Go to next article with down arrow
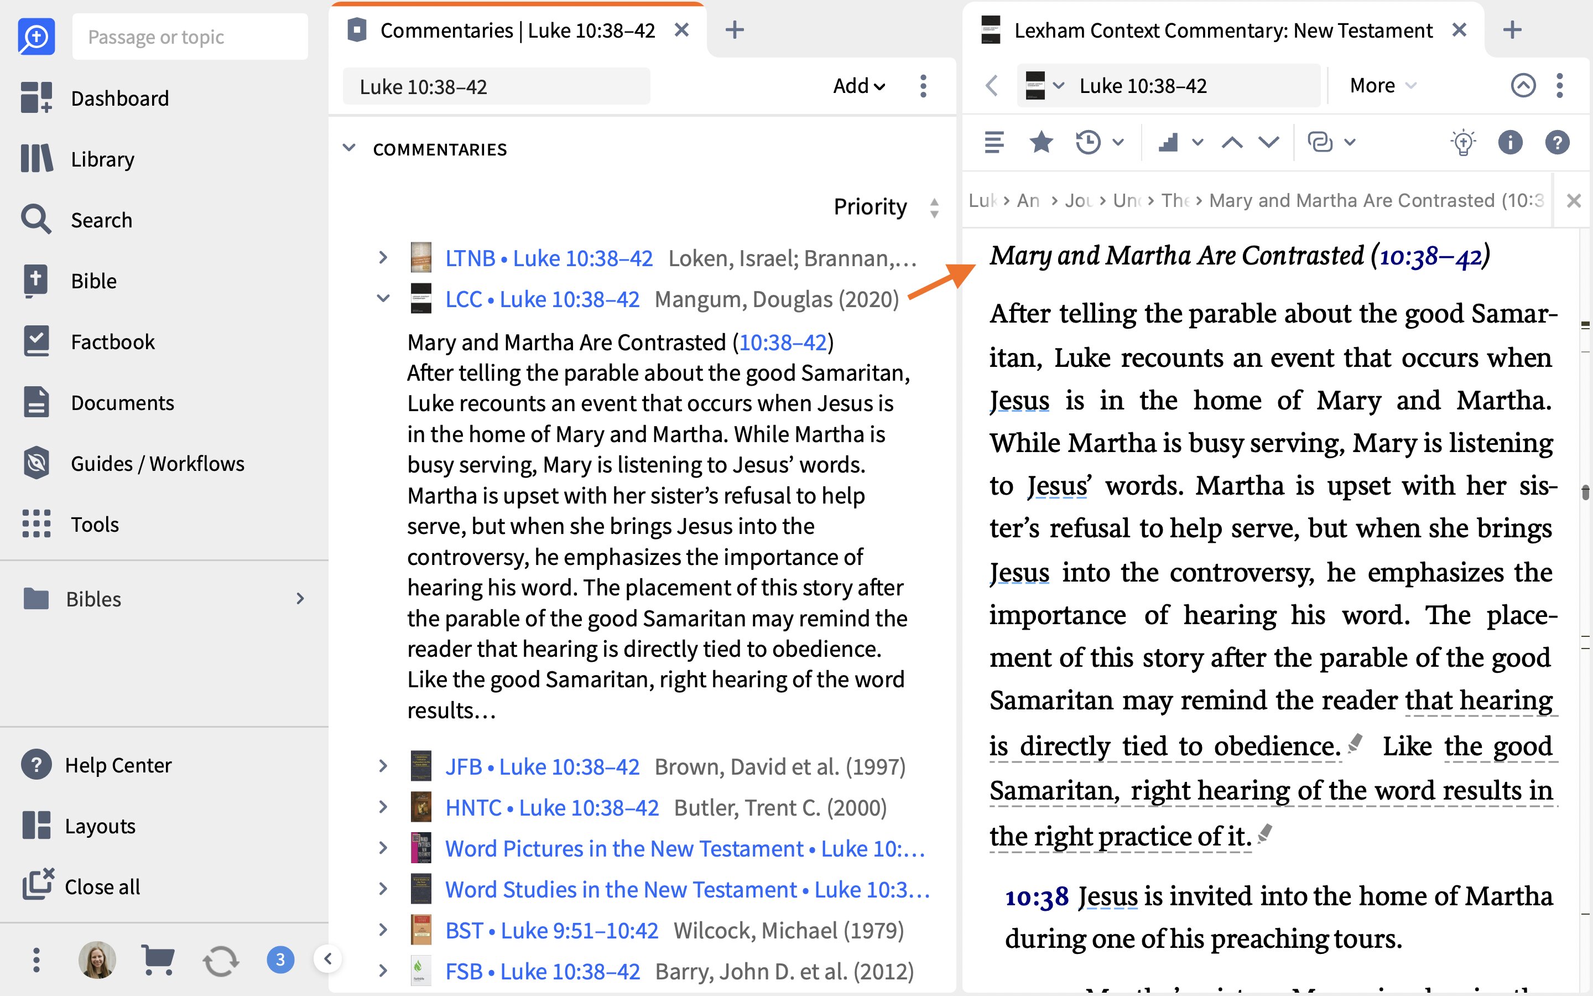 (1268, 142)
